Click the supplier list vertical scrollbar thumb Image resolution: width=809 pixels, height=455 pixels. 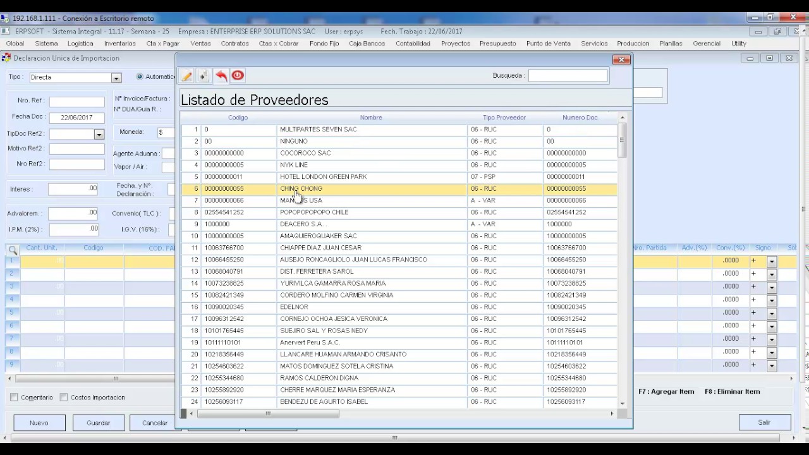point(622,140)
